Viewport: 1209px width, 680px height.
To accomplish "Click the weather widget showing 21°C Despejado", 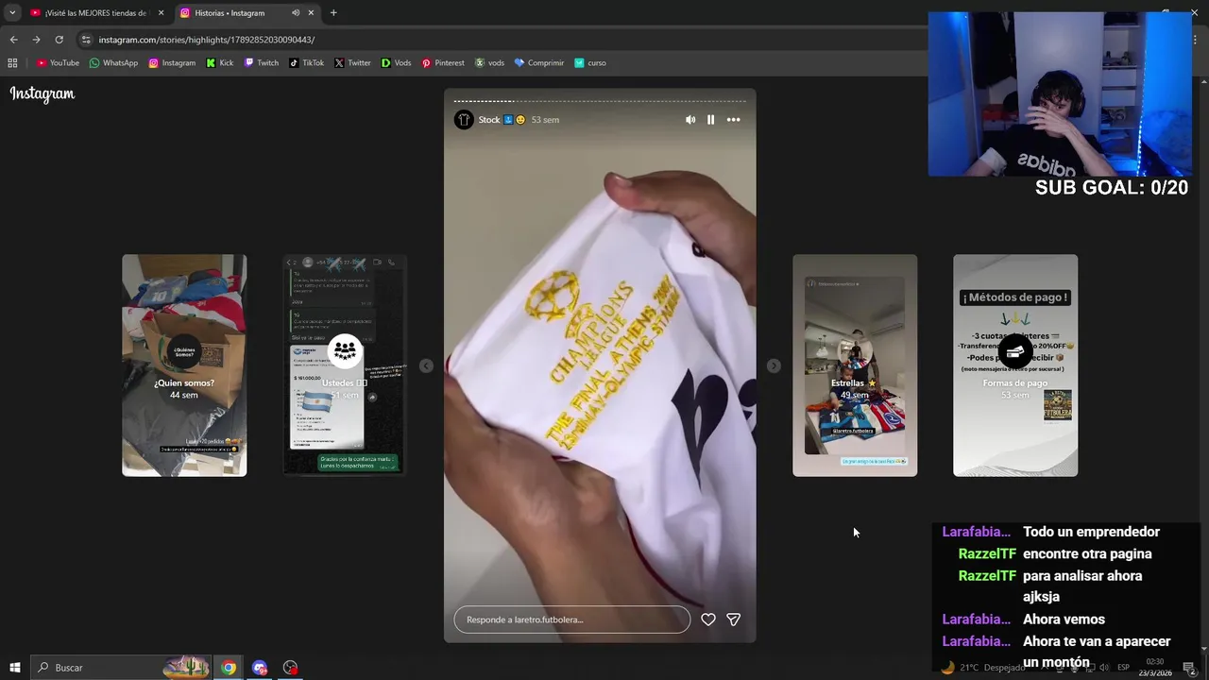I will coord(983,668).
